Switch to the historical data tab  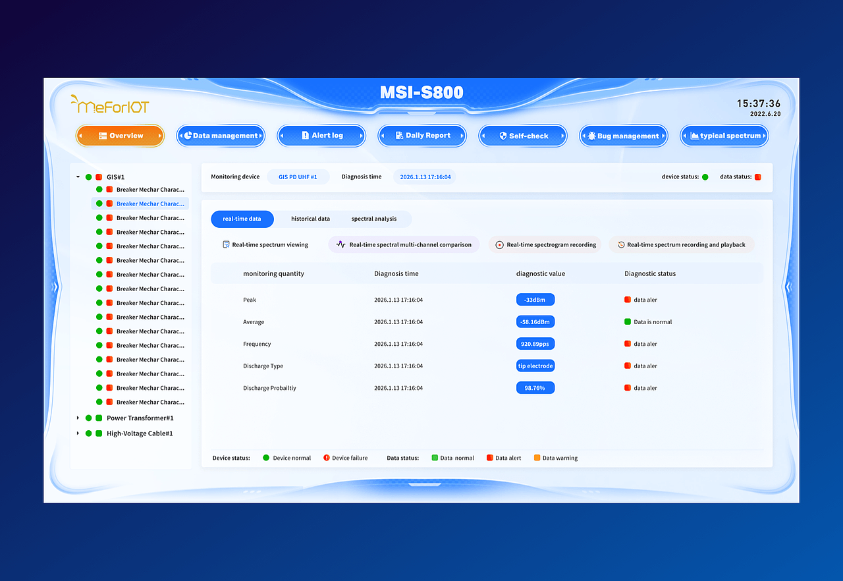[x=310, y=219]
